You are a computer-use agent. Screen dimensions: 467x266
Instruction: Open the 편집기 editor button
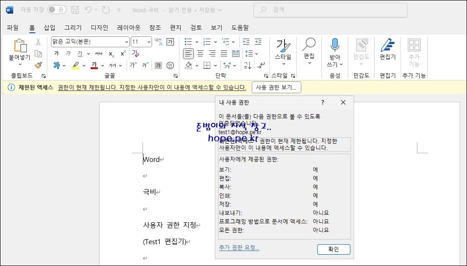387,50
